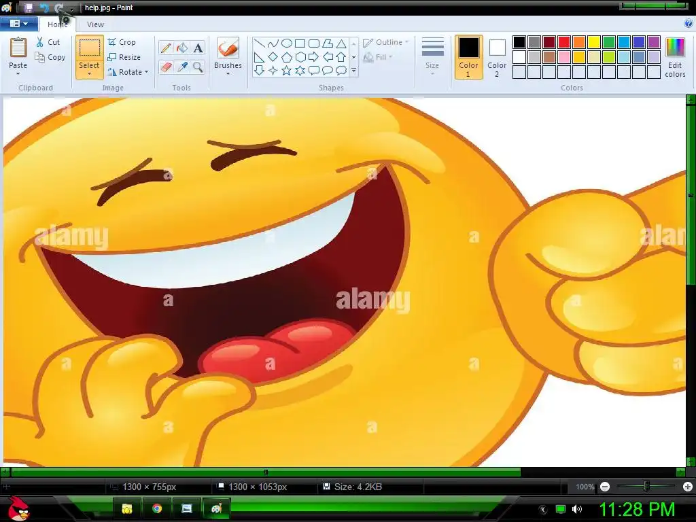Viewport: 696px width, 522px height.
Task: Choose the Curve shape
Action: click(273, 43)
